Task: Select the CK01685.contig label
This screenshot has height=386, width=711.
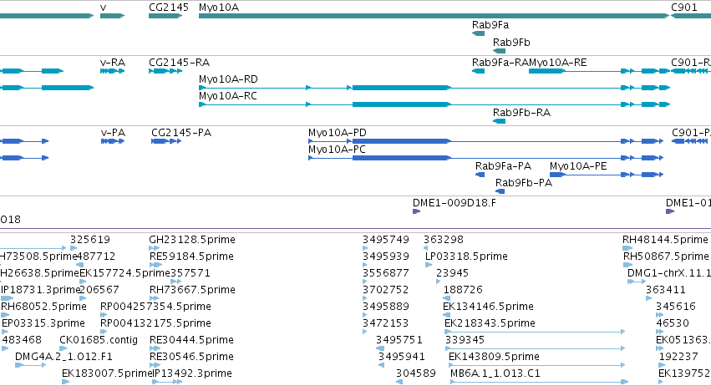Action: [99, 340]
